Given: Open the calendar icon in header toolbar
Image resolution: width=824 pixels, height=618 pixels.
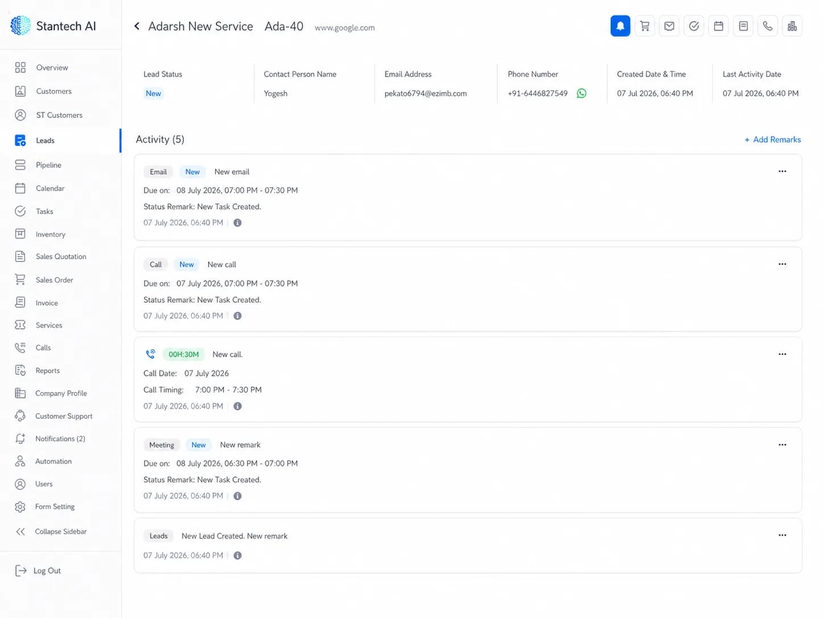Looking at the screenshot, I should tap(719, 26).
